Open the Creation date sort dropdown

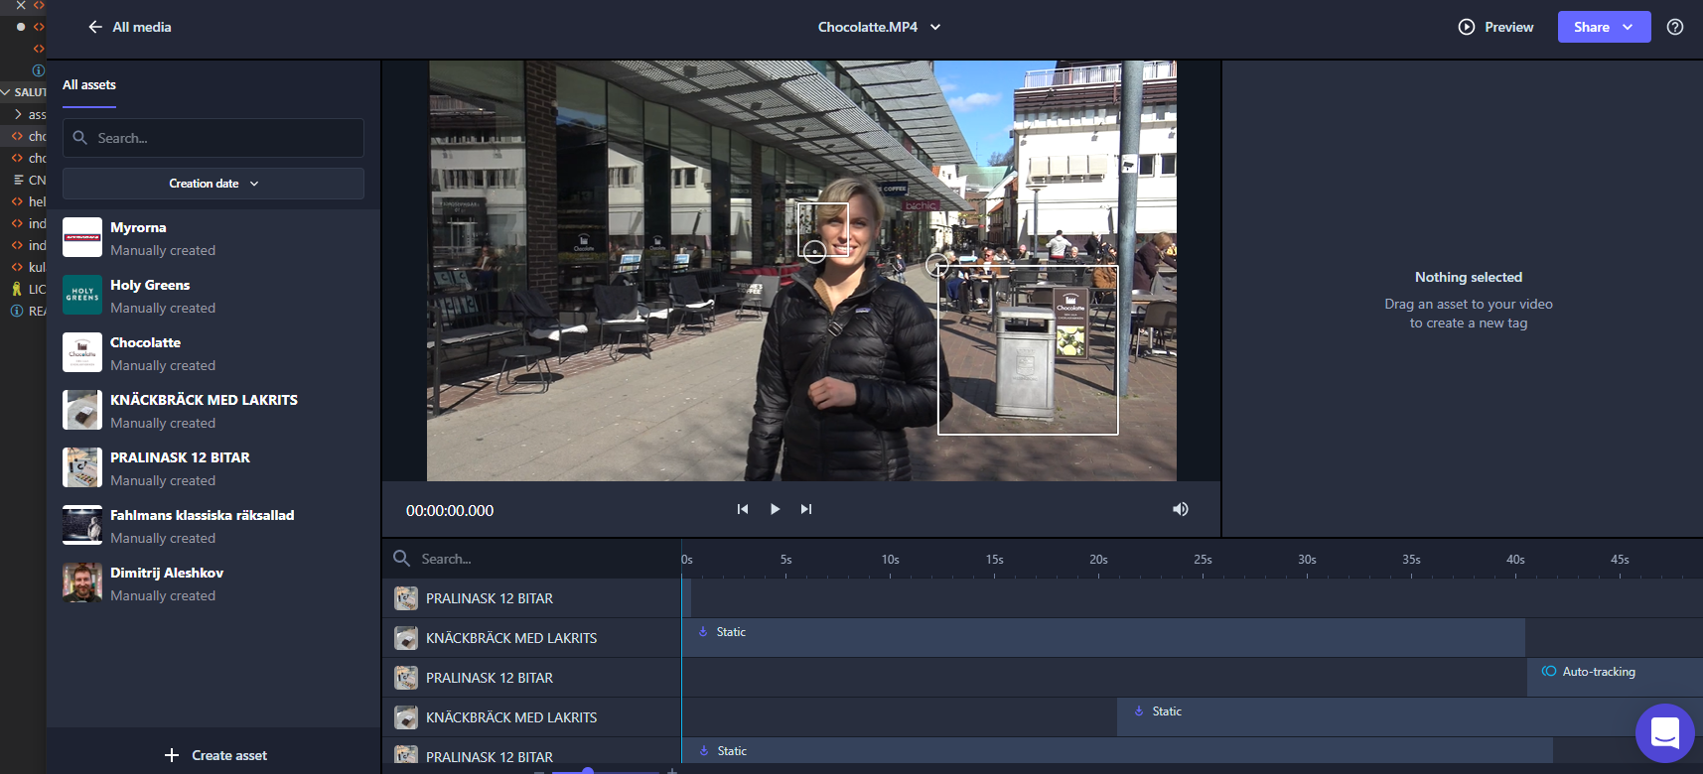point(213,184)
